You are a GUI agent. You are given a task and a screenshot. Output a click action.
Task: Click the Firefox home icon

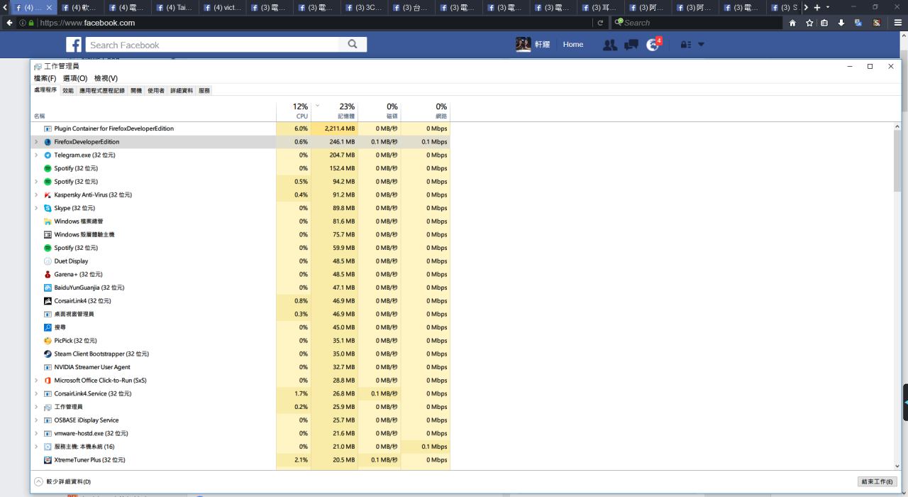[x=792, y=23]
